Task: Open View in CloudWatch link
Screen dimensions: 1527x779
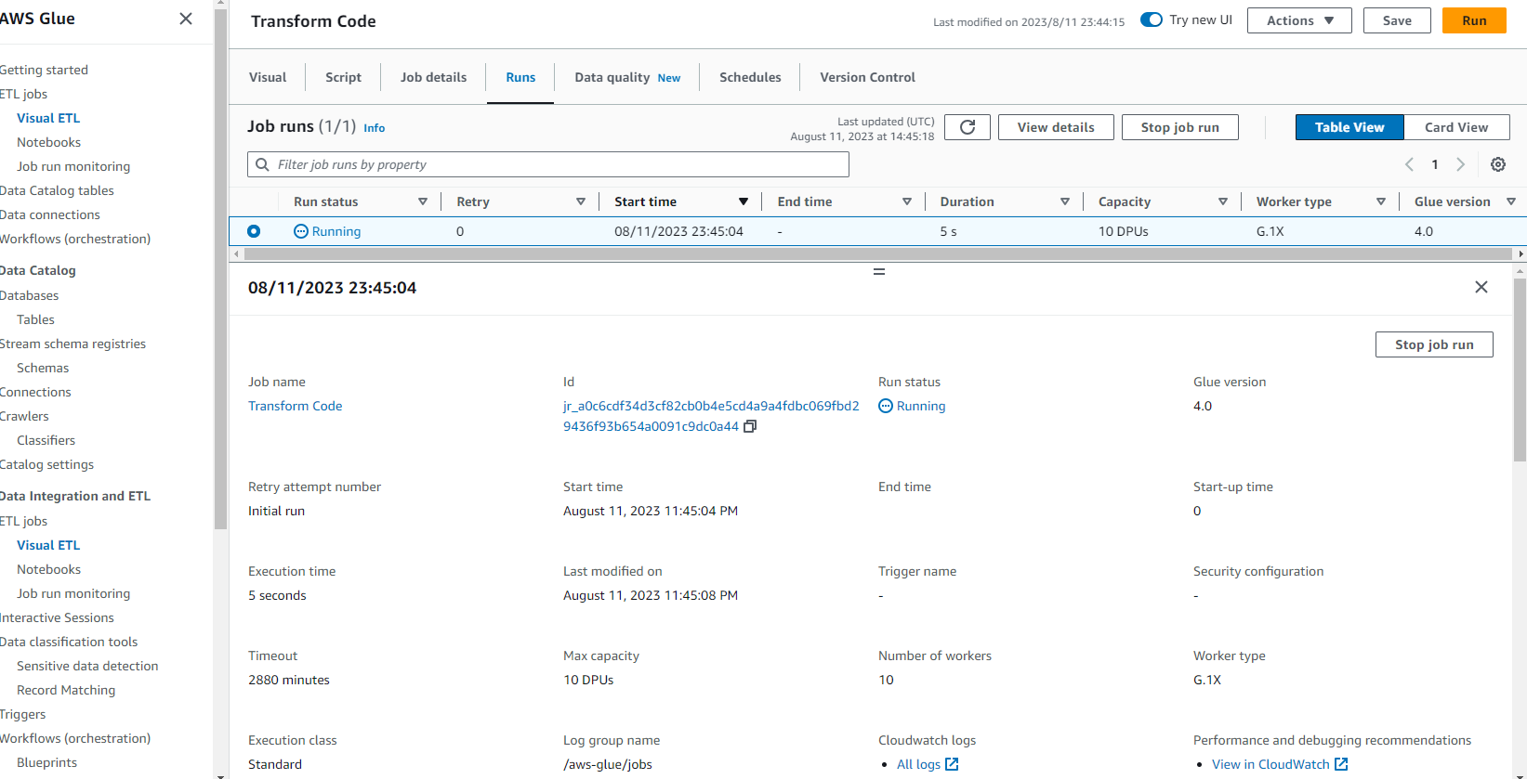Action: [1270, 764]
